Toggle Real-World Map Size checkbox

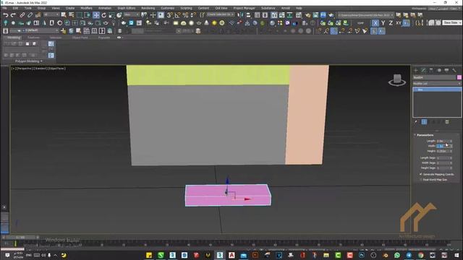point(421,180)
